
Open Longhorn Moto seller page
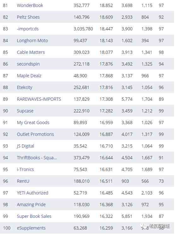tap(32, 41)
